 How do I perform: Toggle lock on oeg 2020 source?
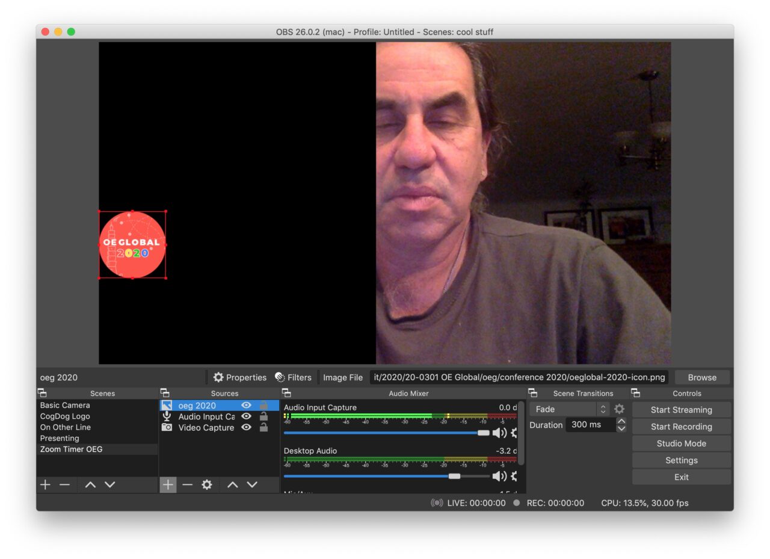pyautogui.click(x=263, y=406)
